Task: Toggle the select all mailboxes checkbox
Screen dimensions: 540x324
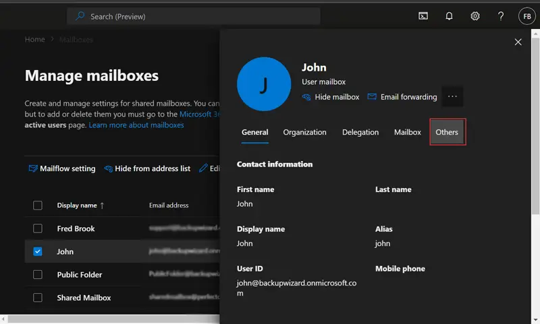Action: pos(38,205)
